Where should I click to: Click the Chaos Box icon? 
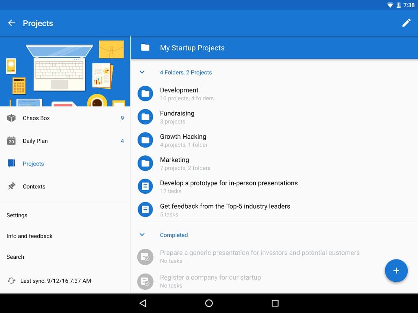pyautogui.click(x=11, y=118)
